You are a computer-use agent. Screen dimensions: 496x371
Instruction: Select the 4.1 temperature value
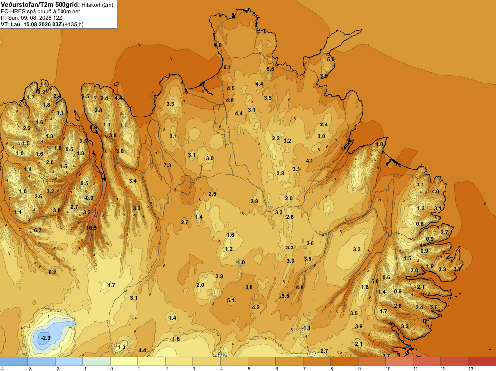coord(310,161)
